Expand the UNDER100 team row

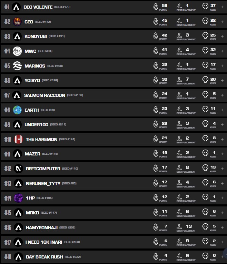click(222, 124)
